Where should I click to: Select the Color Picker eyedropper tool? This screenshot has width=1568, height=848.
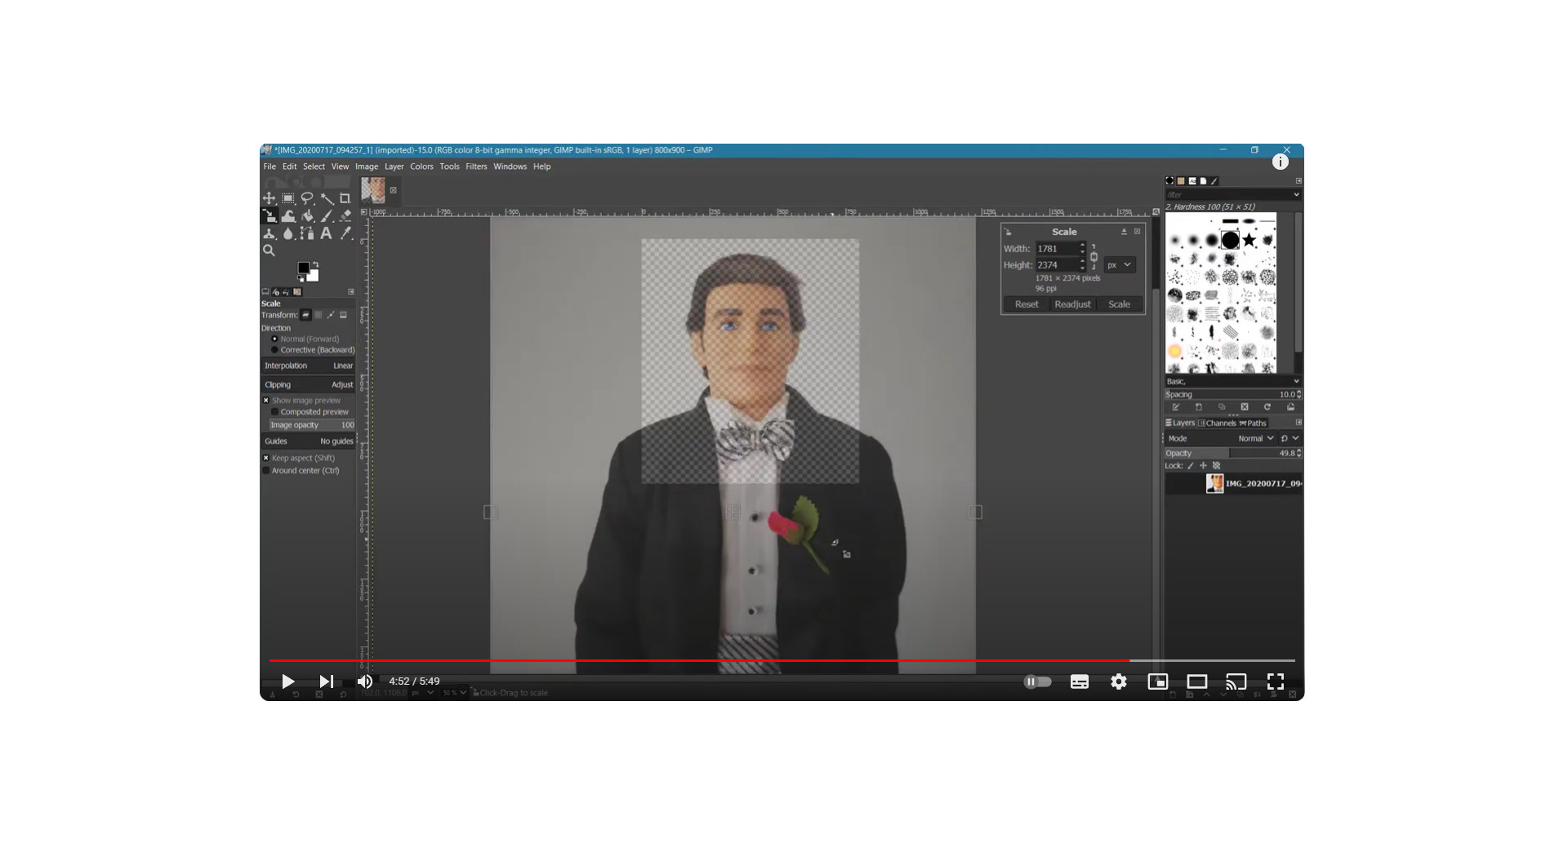tap(345, 234)
